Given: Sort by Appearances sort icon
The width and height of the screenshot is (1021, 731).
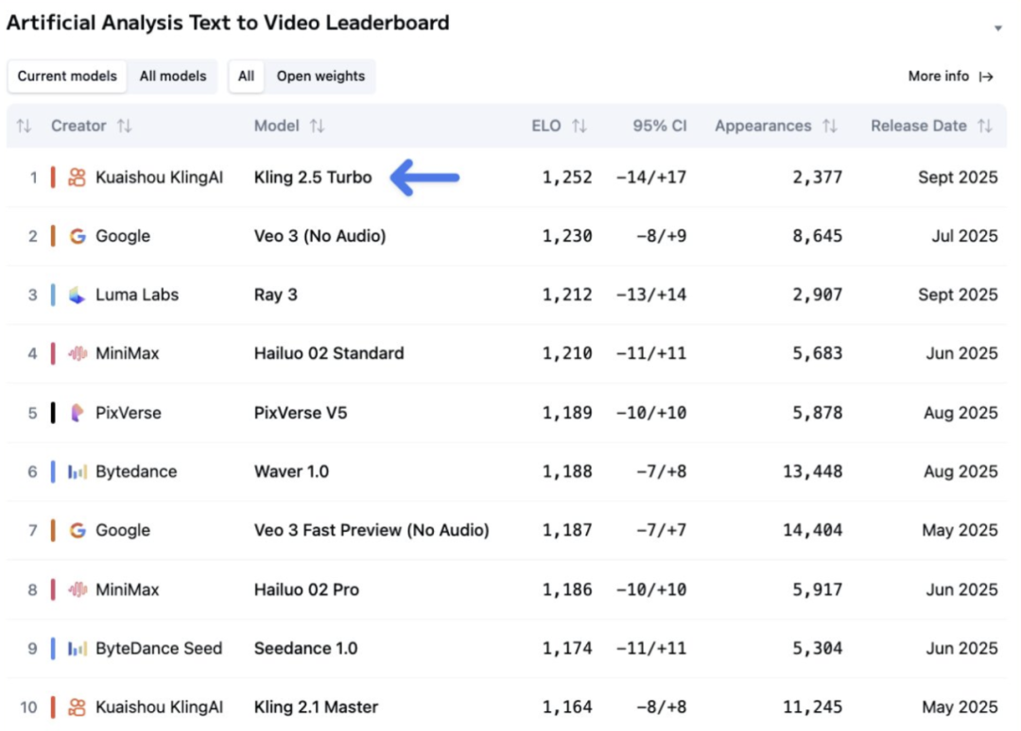Looking at the screenshot, I should pos(830,127).
